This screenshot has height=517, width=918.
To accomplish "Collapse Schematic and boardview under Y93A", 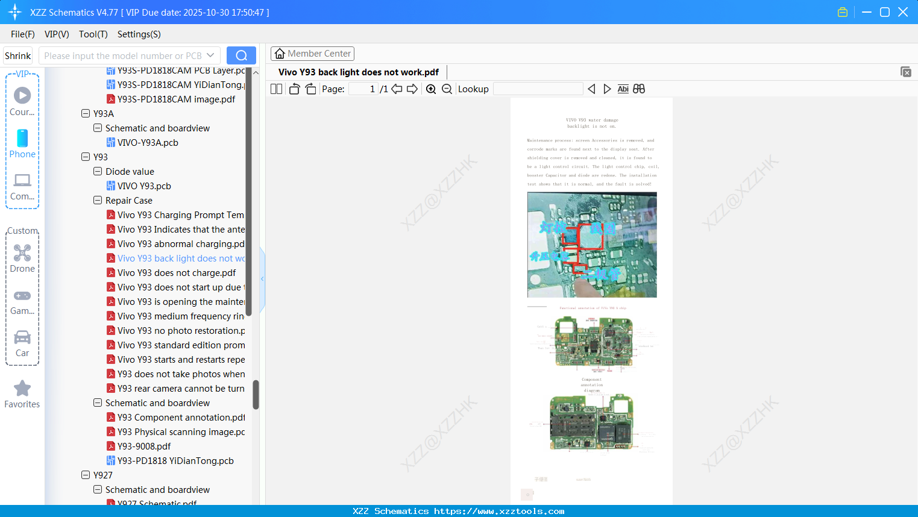I will pos(98,128).
